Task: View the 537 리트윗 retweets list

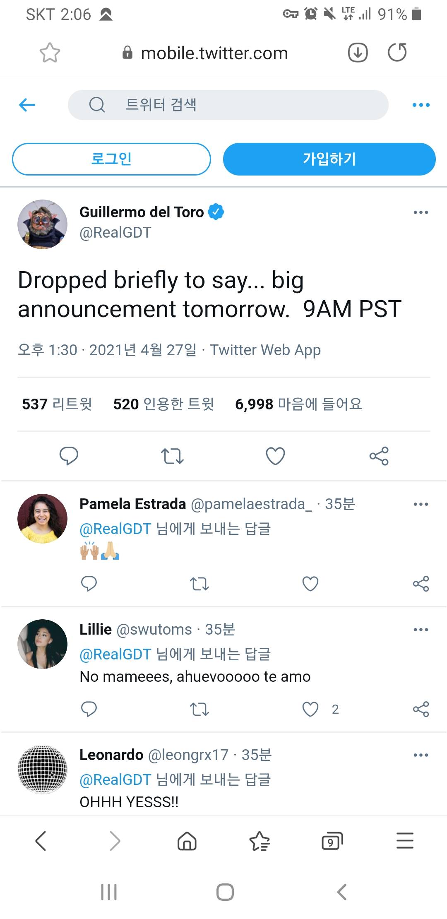Action: (57, 404)
